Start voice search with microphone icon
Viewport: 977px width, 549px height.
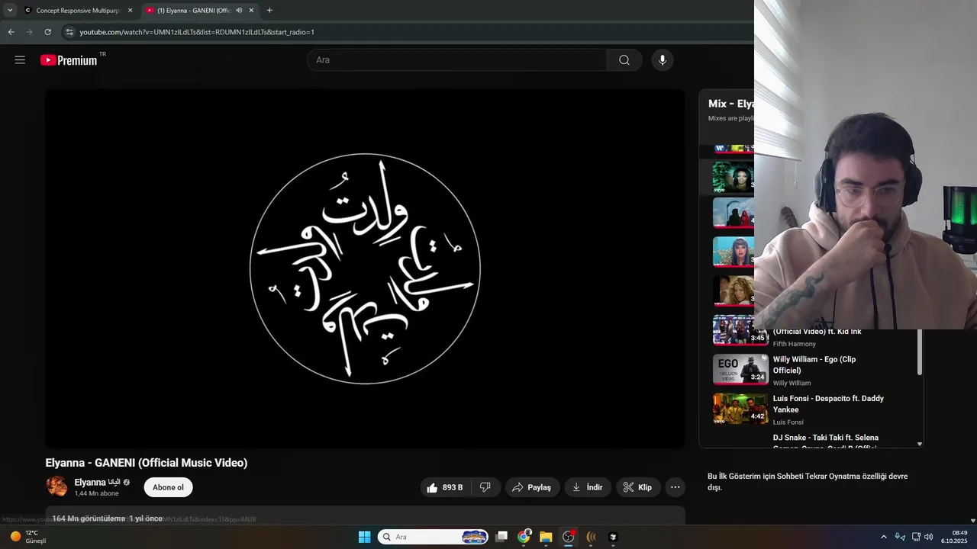click(x=663, y=60)
